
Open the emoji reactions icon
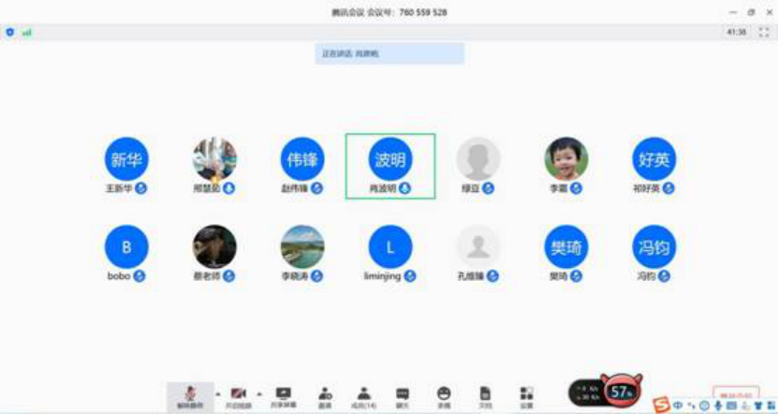pos(443,395)
